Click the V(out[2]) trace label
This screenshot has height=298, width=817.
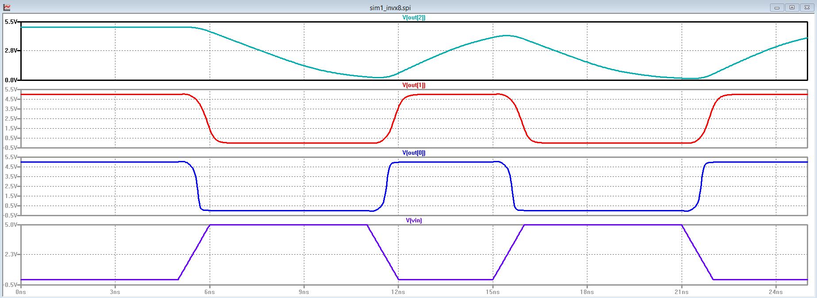coord(414,18)
